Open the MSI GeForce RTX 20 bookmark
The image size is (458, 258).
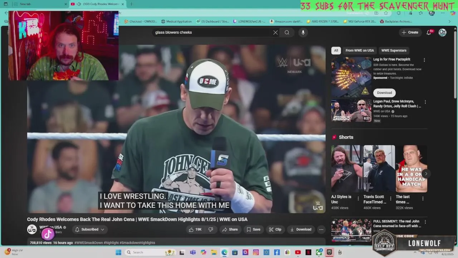click(360, 21)
